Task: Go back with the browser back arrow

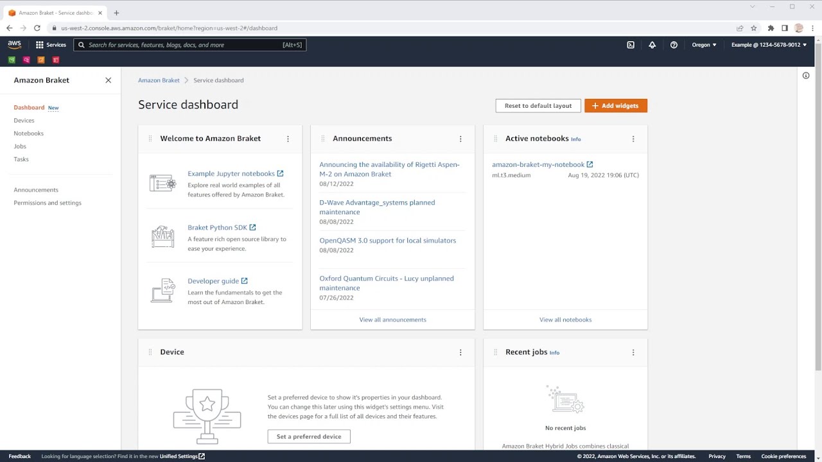Action: [x=9, y=28]
